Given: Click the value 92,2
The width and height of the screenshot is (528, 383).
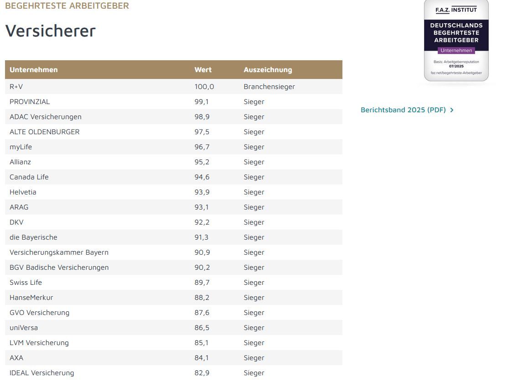Looking at the screenshot, I should coord(202,222).
